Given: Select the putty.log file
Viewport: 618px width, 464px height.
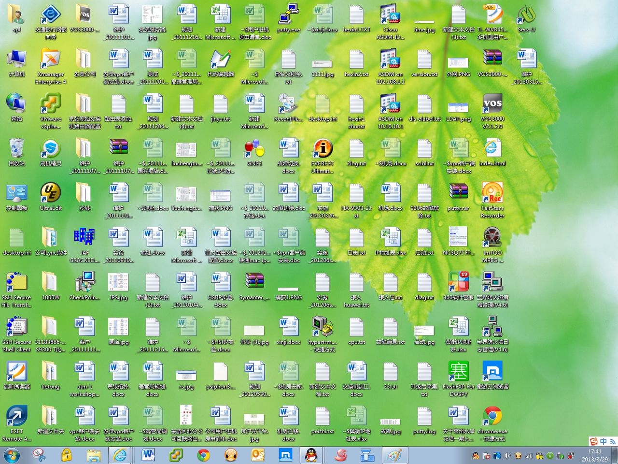Looking at the screenshot, I should coord(424,420).
